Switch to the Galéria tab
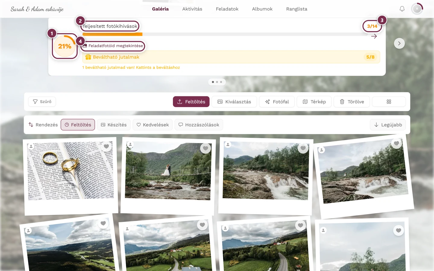This screenshot has width=434, height=271. (x=160, y=9)
